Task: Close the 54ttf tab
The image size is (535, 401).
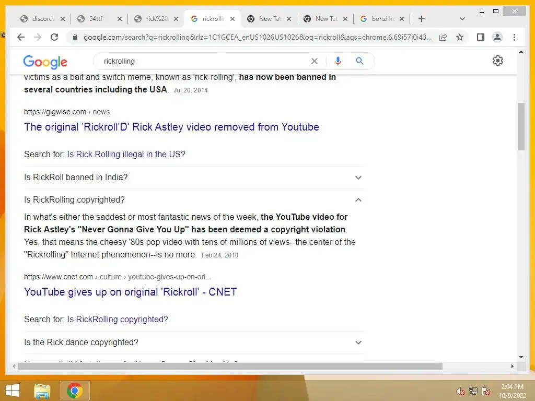Action: click(x=120, y=19)
